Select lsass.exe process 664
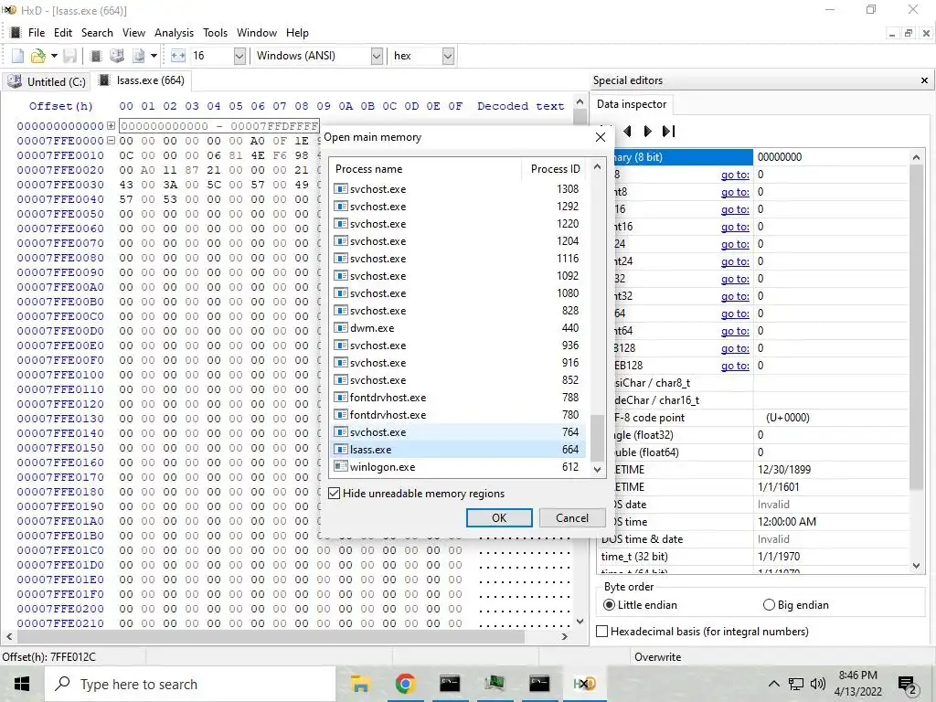The width and height of the screenshot is (936, 702). (458, 450)
